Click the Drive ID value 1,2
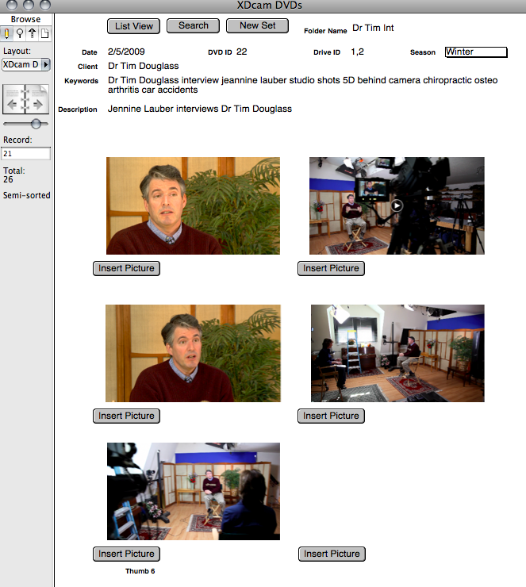The width and height of the screenshot is (526, 587). (357, 52)
